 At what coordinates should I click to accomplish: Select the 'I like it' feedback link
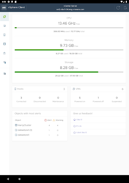pos(78,120)
